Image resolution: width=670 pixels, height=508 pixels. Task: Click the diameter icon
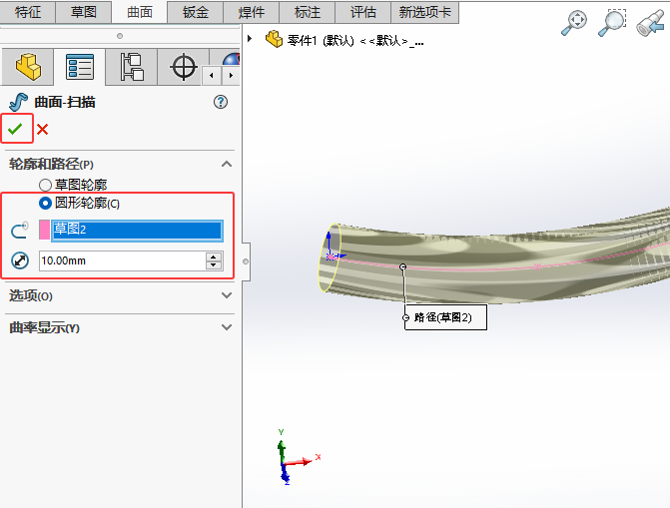point(20,260)
